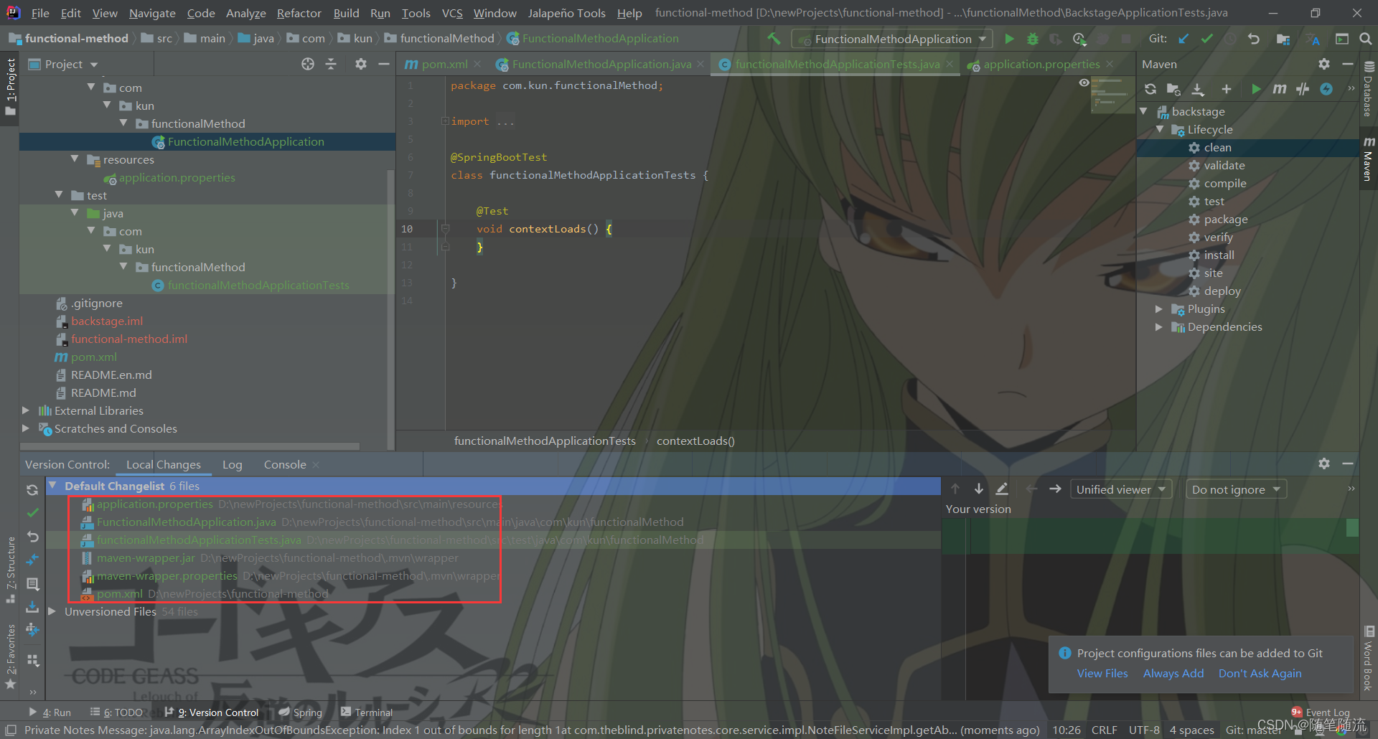Click CRLF line separator in status bar
Screen dimensions: 1378x739
click(x=1104, y=730)
